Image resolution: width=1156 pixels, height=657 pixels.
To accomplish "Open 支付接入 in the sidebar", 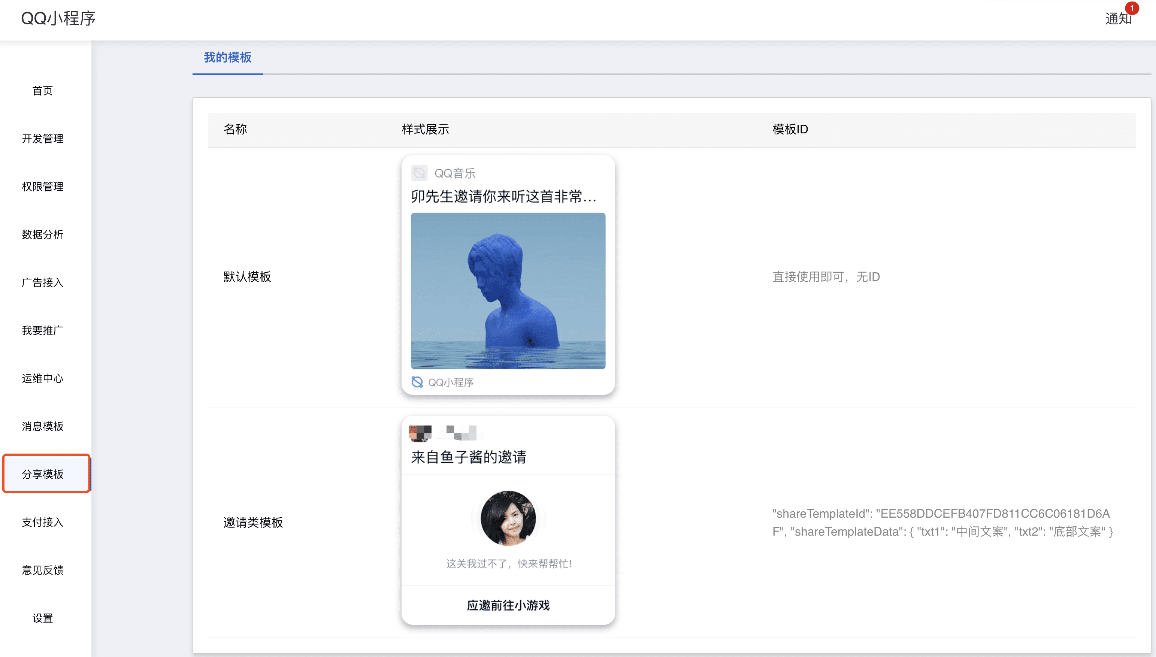I will click(43, 522).
